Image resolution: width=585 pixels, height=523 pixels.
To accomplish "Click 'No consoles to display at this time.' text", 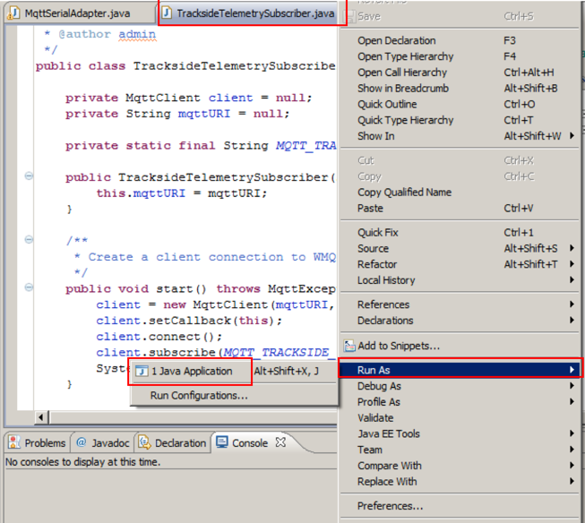I will tap(82, 462).
